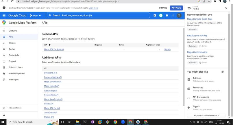Open Maps Customization tutorial
The height and width of the screenshot is (125, 233).
(197, 52)
